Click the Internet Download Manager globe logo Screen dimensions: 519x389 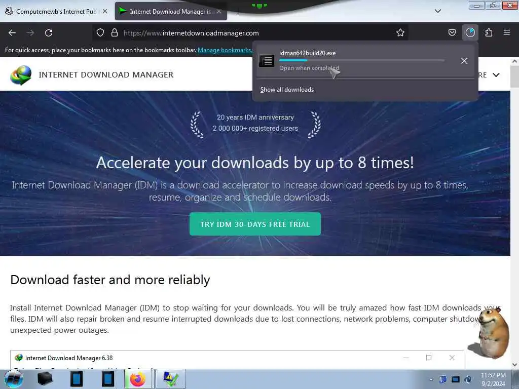pyautogui.click(x=21, y=75)
